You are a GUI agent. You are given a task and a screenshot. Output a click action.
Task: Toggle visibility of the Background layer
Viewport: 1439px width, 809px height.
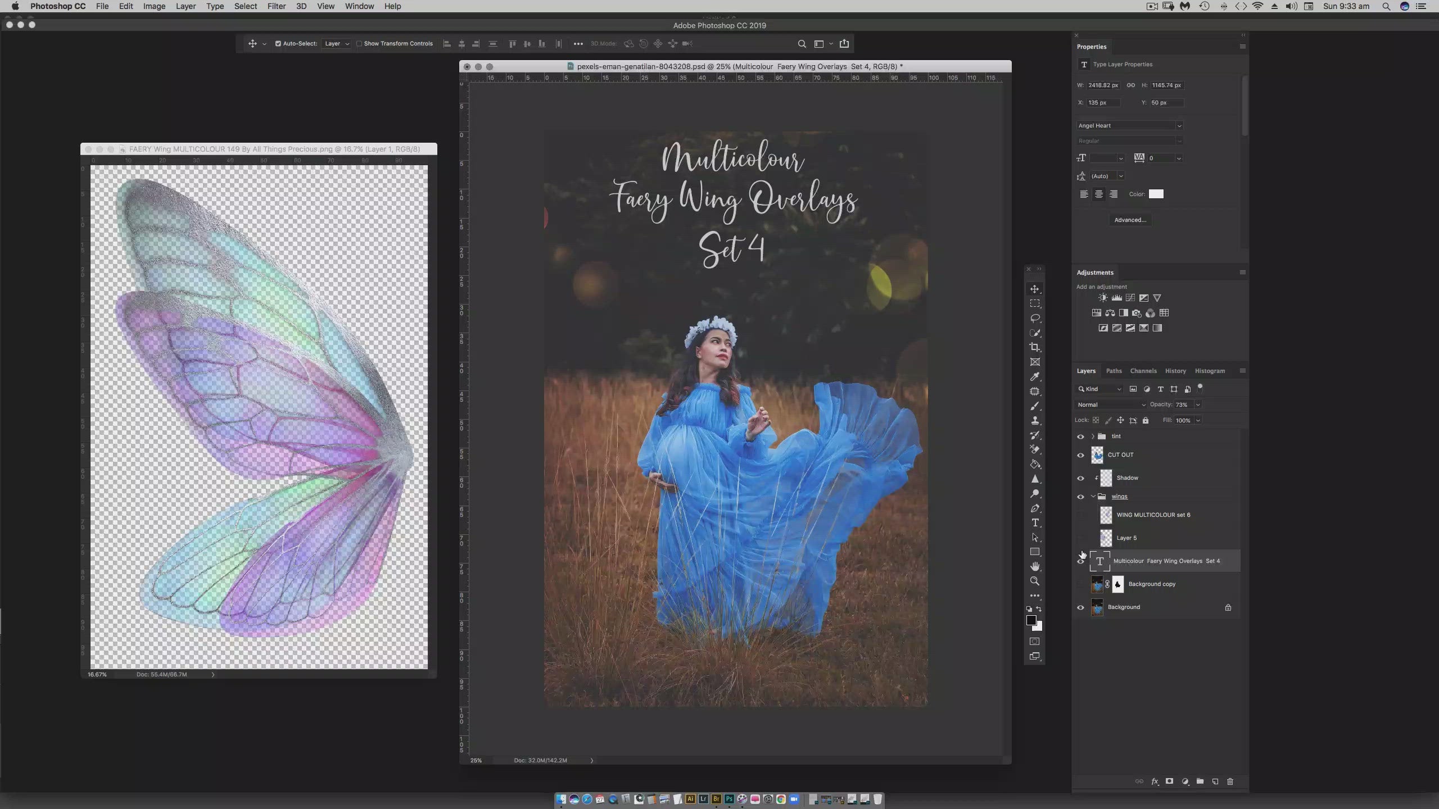1080,607
